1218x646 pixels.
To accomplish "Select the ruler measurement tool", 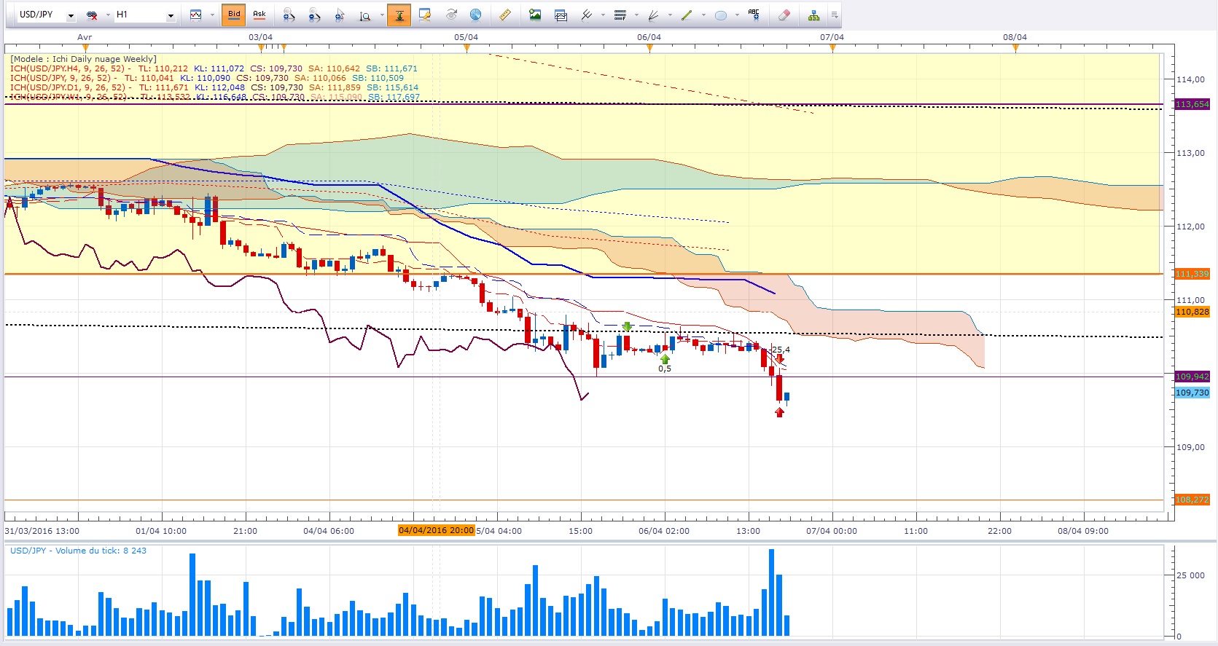I will tap(504, 15).
